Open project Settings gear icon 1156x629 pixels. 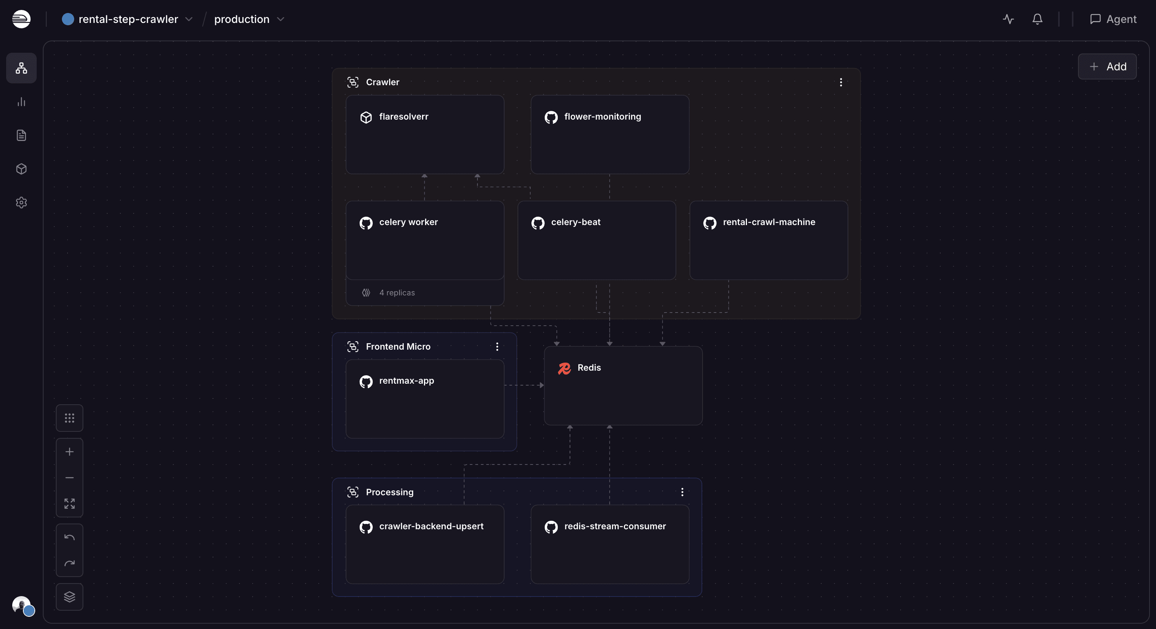click(21, 203)
